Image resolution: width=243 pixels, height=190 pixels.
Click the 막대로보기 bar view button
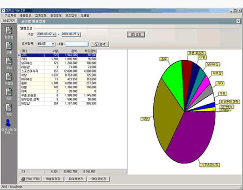tap(99, 179)
